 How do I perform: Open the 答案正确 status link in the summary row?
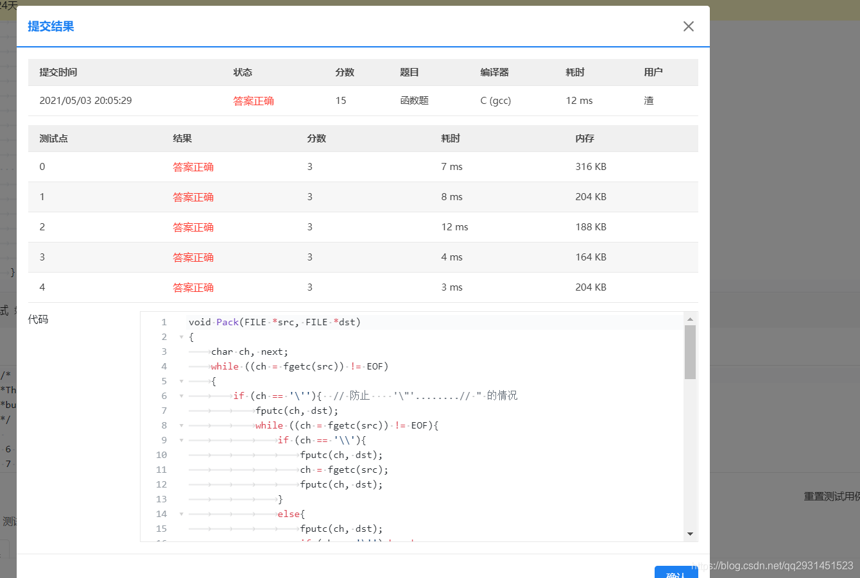pos(254,100)
